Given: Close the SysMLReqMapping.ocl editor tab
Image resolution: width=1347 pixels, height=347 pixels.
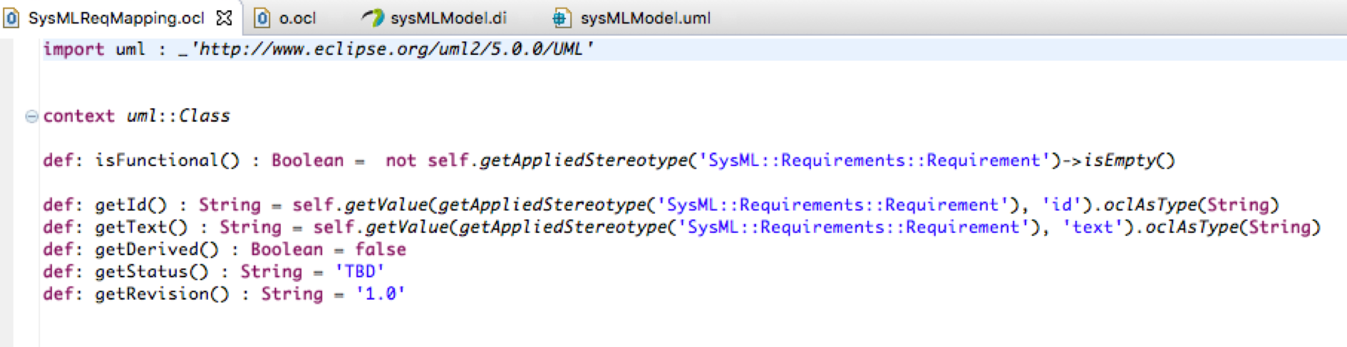Looking at the screenshot, I should [x=224, y=18].
